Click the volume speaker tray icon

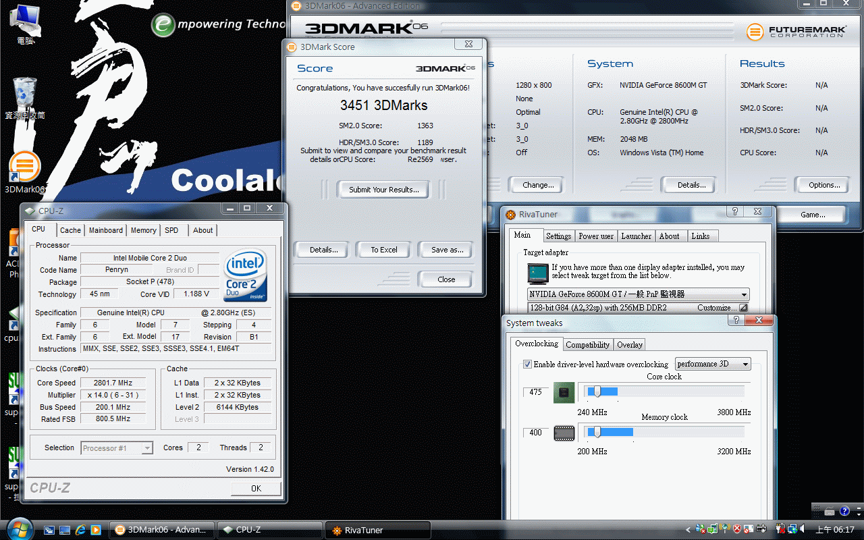tap(803, 530)
